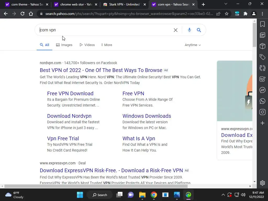Screen dimensions: 268x201
Task: Show hidden system tray icons
Action: pos(223,195)
